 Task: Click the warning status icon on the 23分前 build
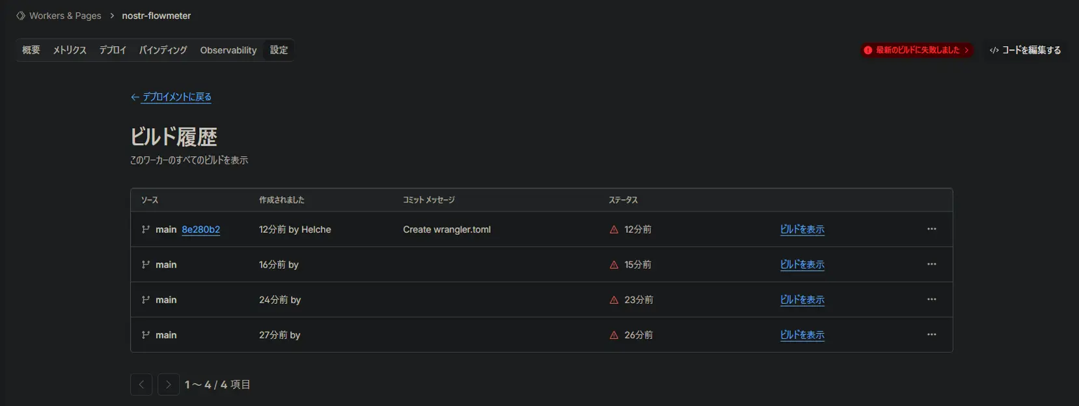click(614, 300)
